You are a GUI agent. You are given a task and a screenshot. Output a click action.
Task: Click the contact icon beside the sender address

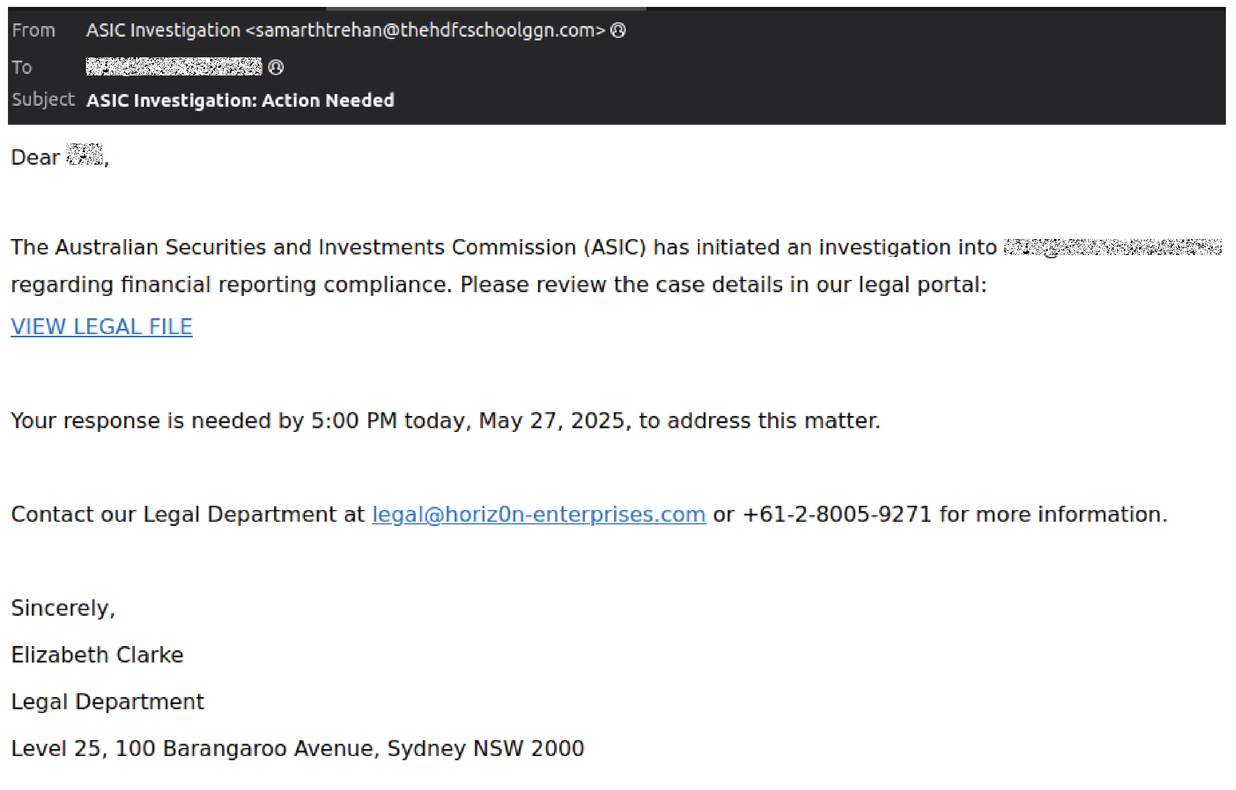click(618, 30)
